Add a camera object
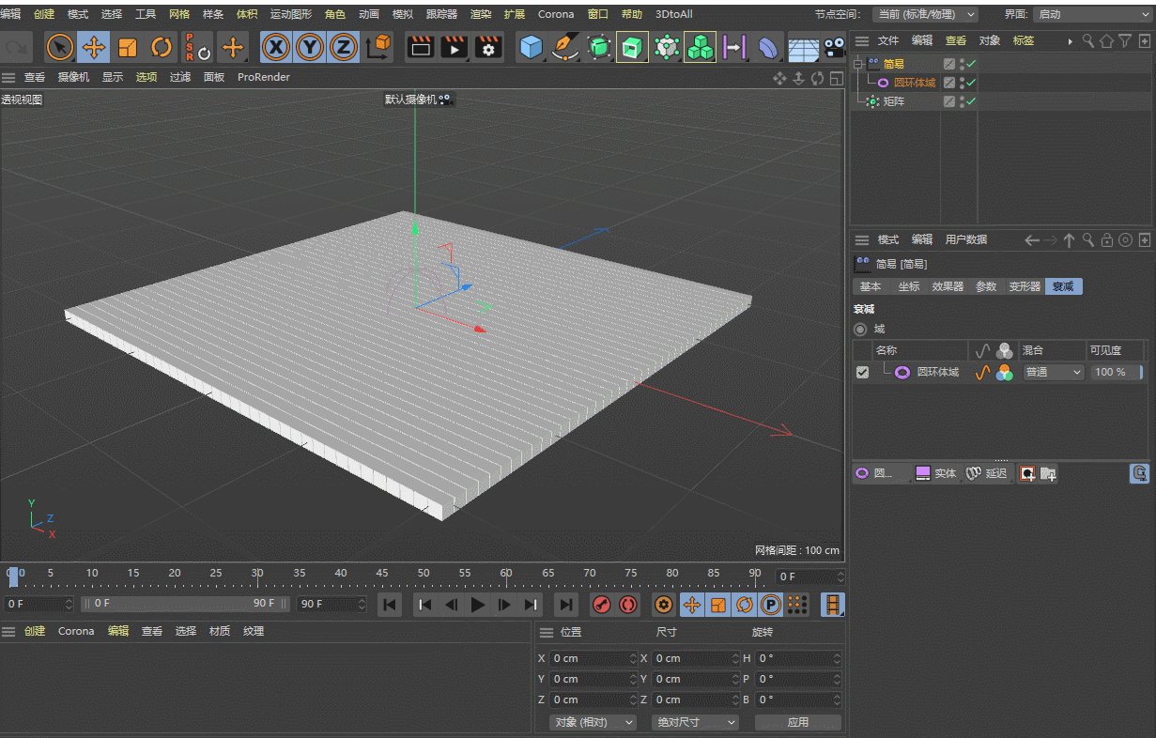Viewport: 1156px width, 738px height. tap(834, 47)
